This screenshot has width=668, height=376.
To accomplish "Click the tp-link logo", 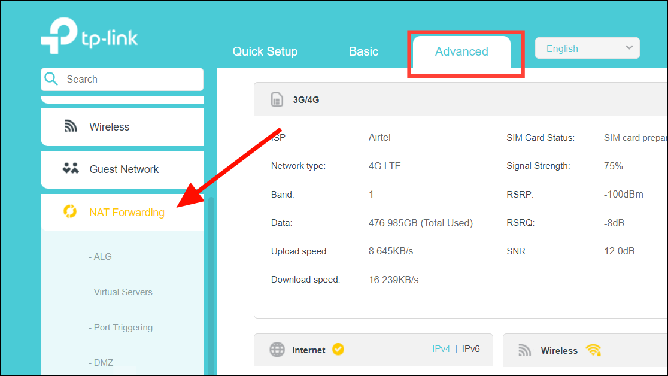I will coord(89,36).
